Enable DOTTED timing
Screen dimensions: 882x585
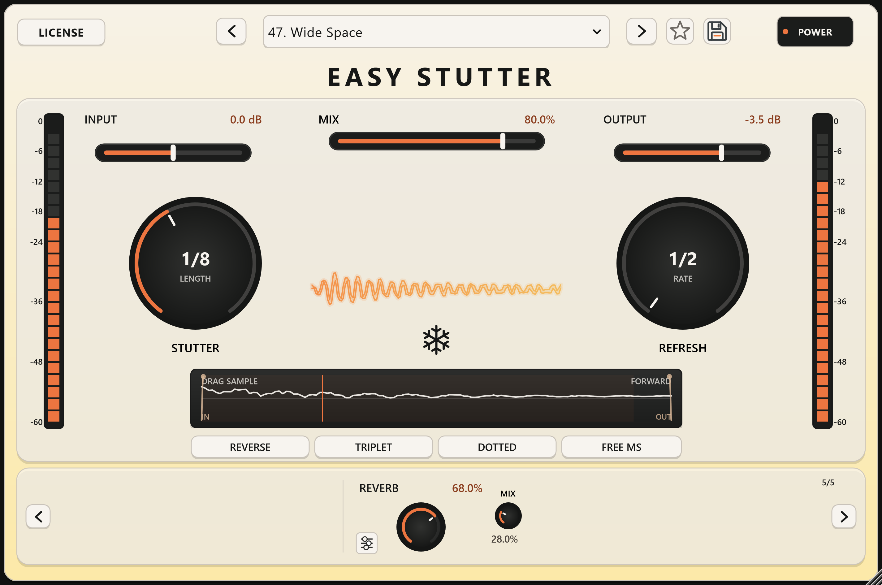(497, 447)
